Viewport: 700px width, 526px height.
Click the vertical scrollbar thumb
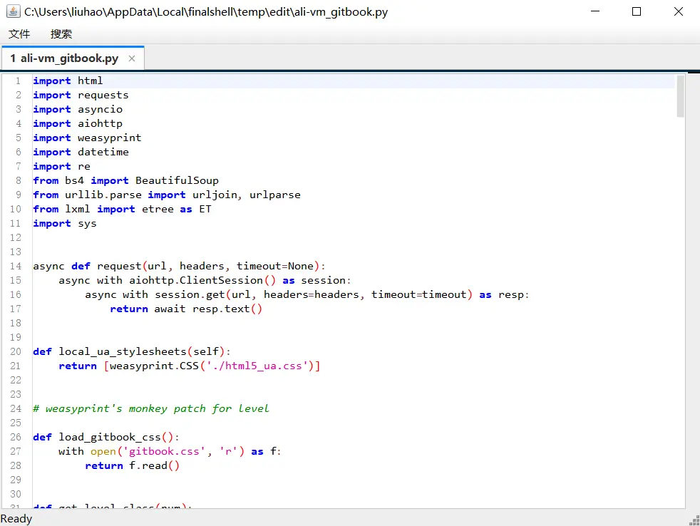coord(680,96)
